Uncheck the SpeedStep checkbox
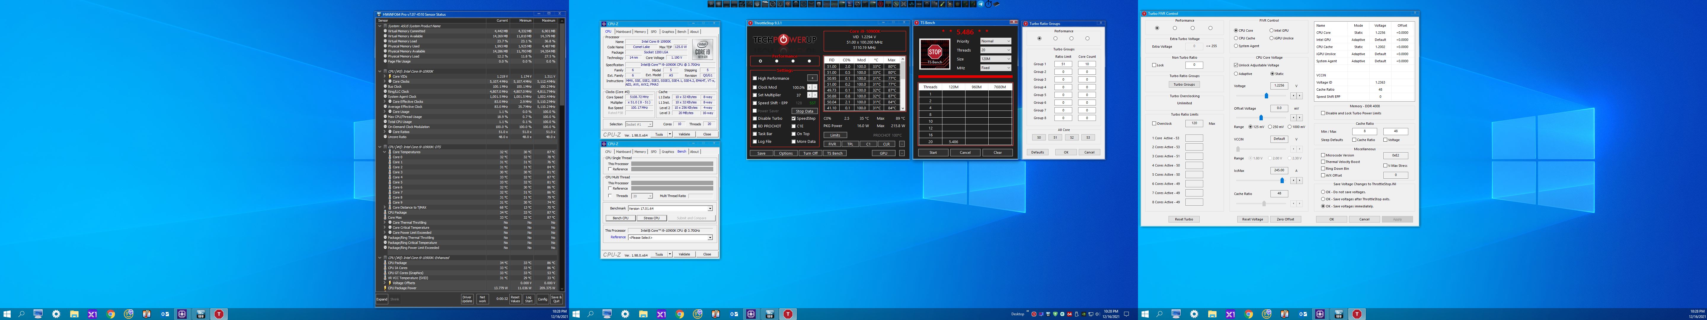 [793, 119]
